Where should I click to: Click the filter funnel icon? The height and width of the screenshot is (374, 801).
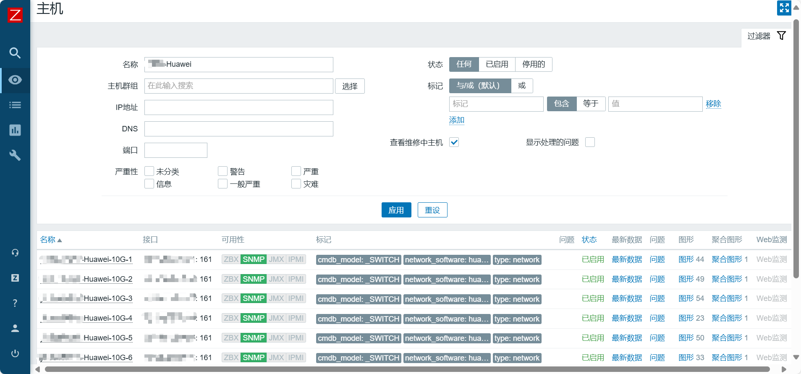781,36
